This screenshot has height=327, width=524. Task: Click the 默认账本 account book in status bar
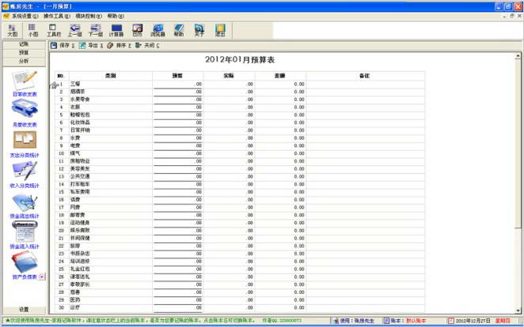[416, 321]
